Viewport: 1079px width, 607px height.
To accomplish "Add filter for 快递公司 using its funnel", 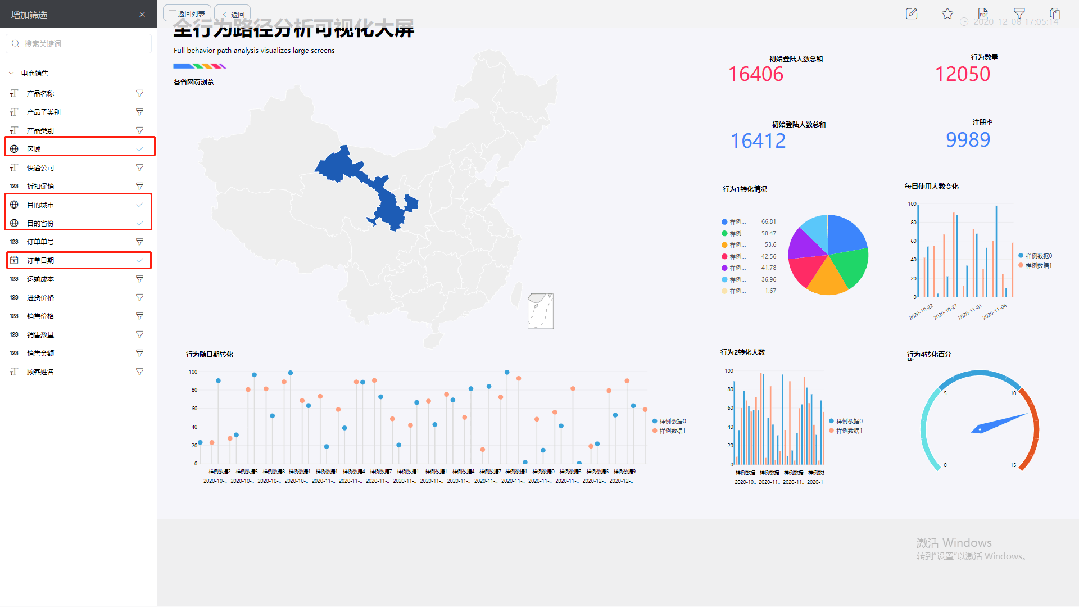I will (x=139, y=167).
